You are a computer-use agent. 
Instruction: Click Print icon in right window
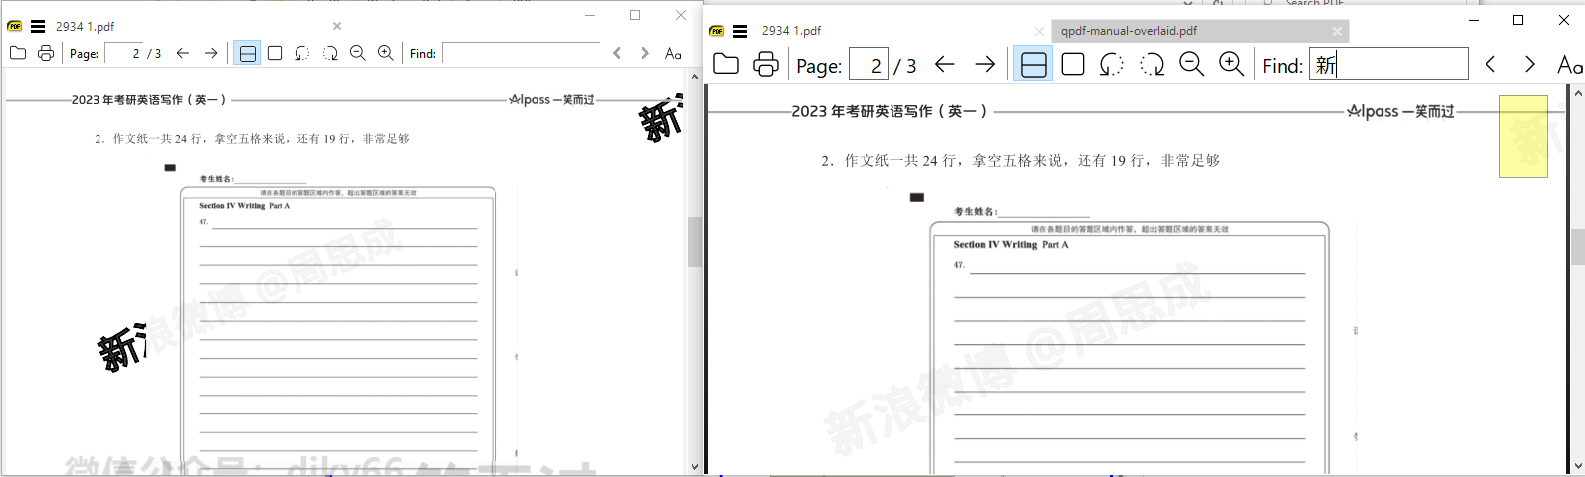tap(766, 65)
